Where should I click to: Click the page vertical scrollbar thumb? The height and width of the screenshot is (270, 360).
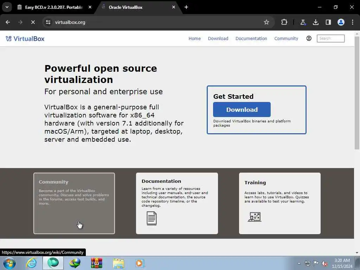pos(357,93)
